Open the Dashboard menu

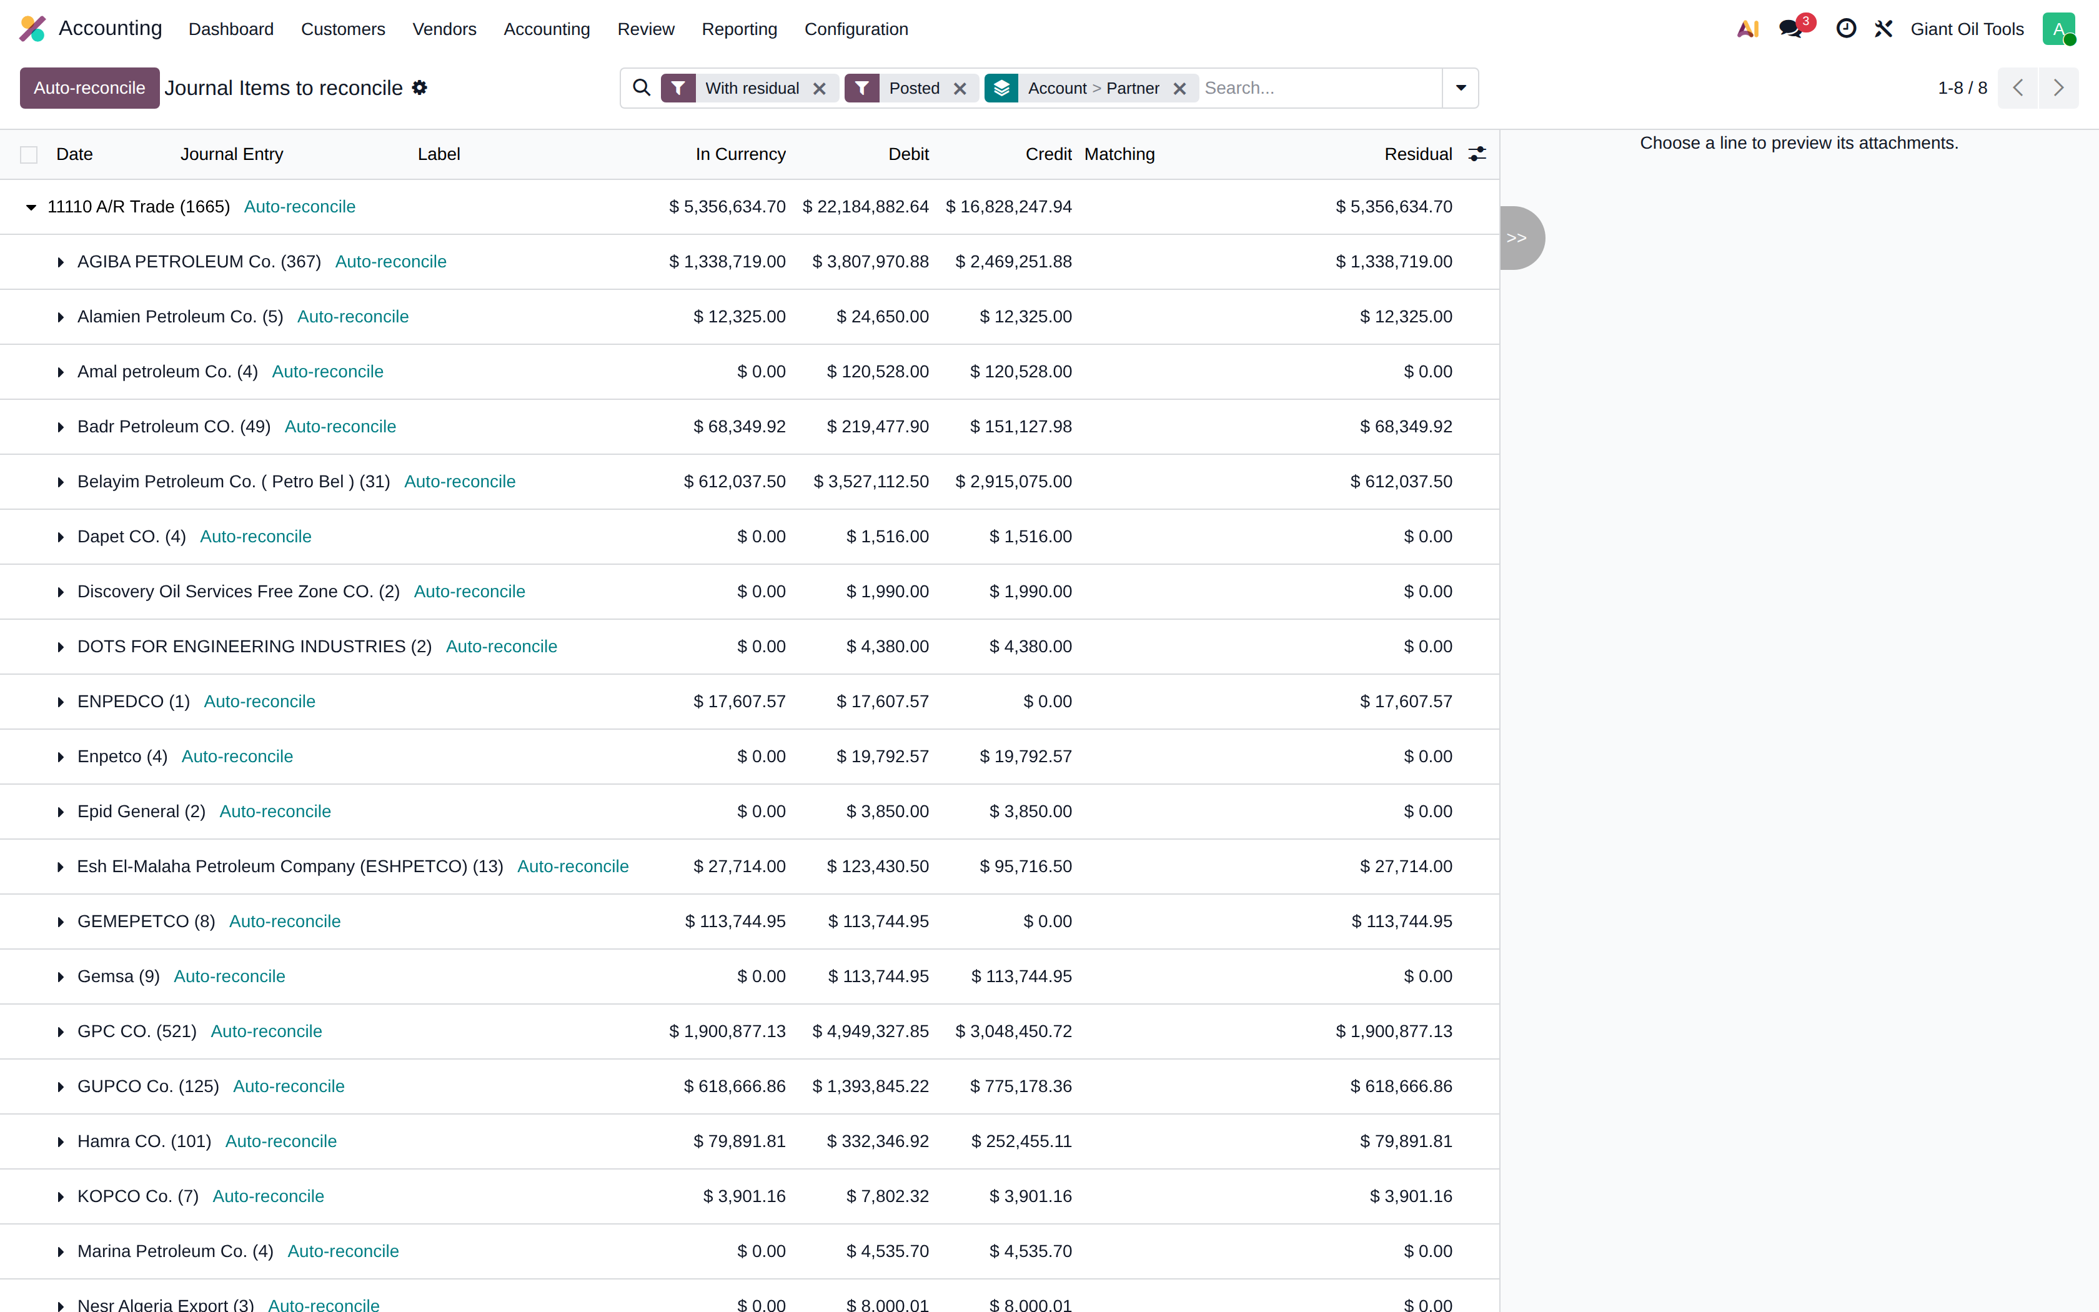[x=231, y=29]
